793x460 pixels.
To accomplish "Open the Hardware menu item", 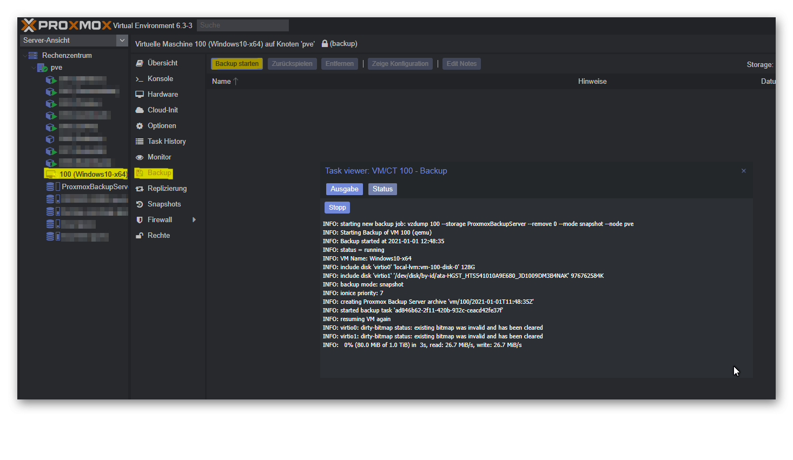I will (163, 94).
